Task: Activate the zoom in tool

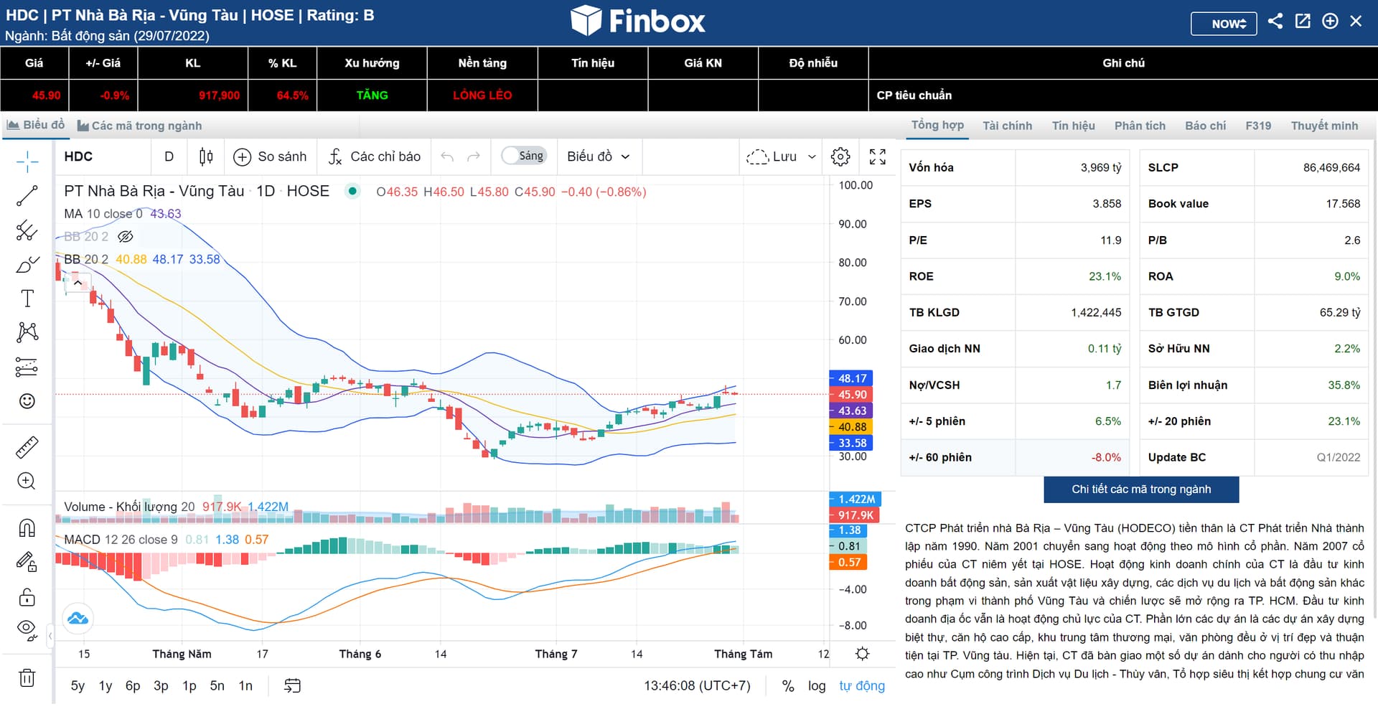Action: click(x=27, y=481)
